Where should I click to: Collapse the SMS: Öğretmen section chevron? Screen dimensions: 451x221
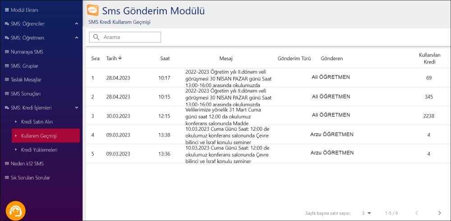(x=77, y=38)
